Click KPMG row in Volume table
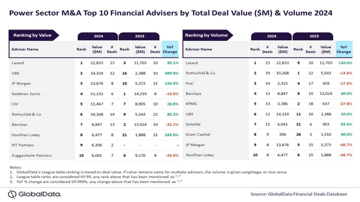This screenshot has height=202, width=360. [268, 104]
